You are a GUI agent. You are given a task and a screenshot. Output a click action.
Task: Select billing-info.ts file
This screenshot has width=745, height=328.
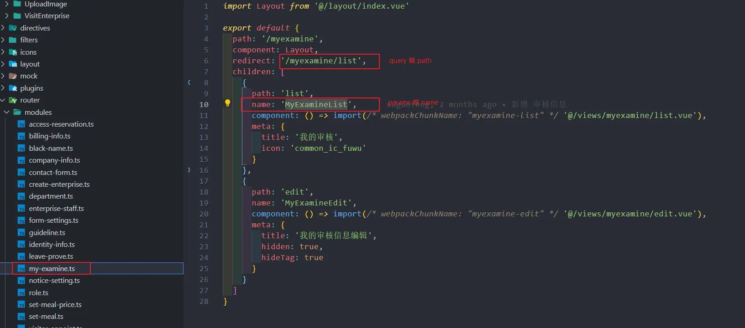(49, 136)
